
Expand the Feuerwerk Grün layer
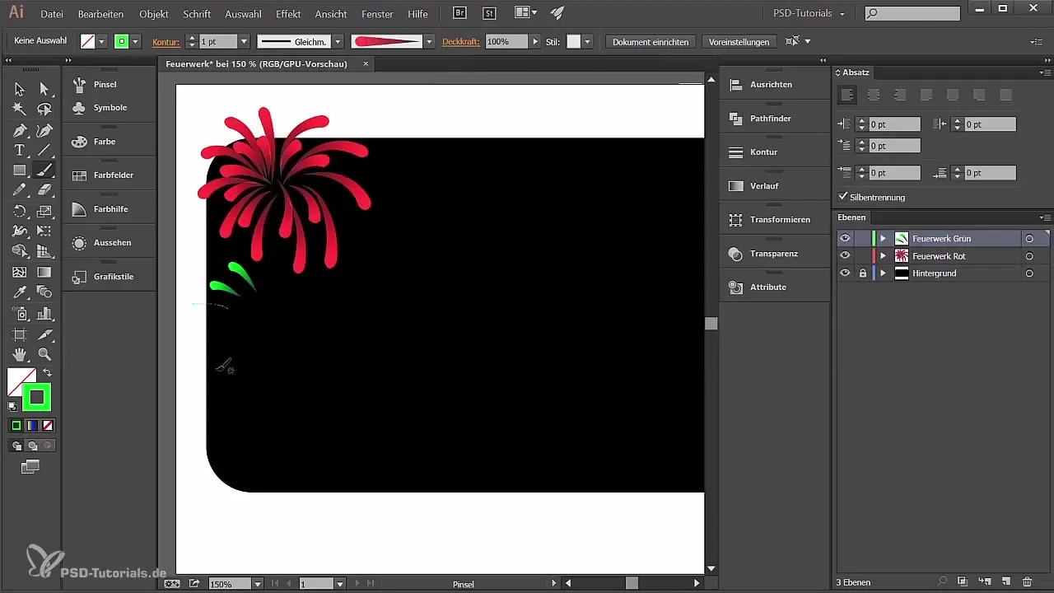[883, 238]
